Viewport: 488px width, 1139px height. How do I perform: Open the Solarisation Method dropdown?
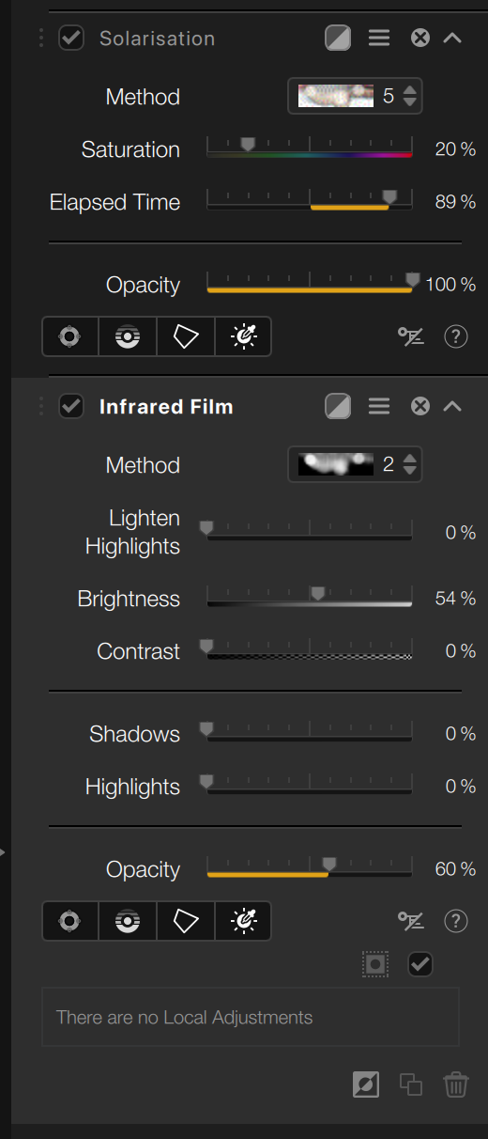tap(355, 96)
